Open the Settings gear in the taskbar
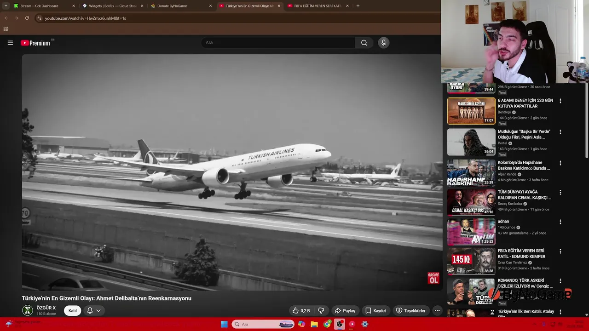Image resolution: width=589 pixels, height=331 pixels. 365,324
